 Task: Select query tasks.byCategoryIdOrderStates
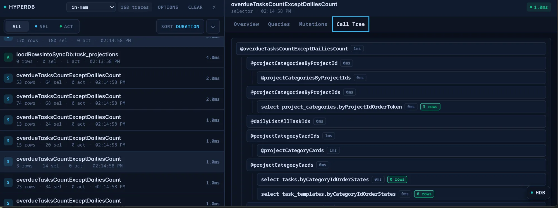(401, 179)
